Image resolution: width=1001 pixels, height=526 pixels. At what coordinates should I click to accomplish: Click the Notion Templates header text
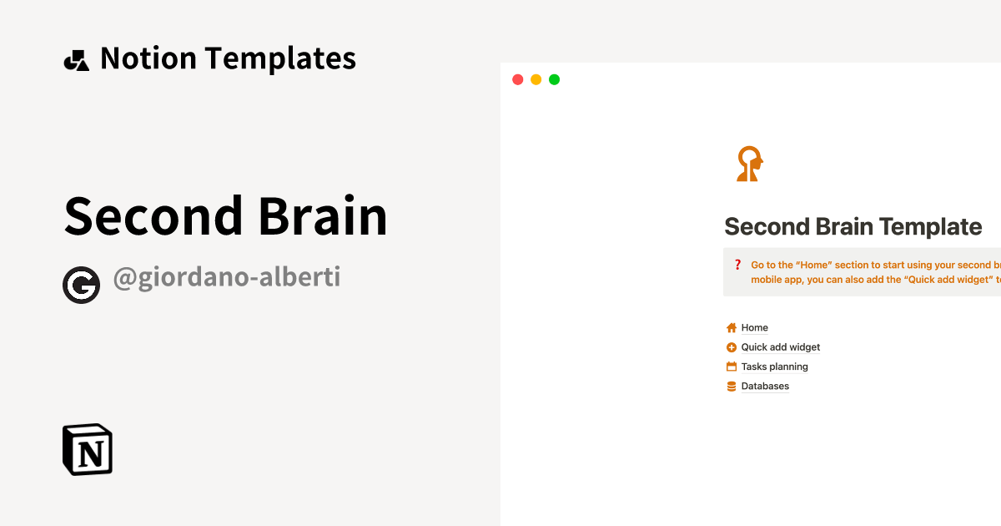(229, 58)
